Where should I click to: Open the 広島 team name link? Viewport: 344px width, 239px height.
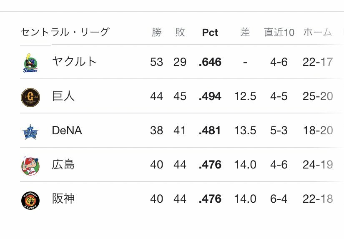coord(63,164)
